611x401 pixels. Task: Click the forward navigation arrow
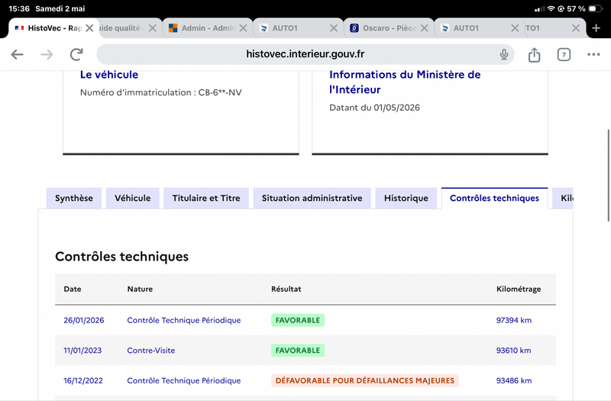pos(47,54)
